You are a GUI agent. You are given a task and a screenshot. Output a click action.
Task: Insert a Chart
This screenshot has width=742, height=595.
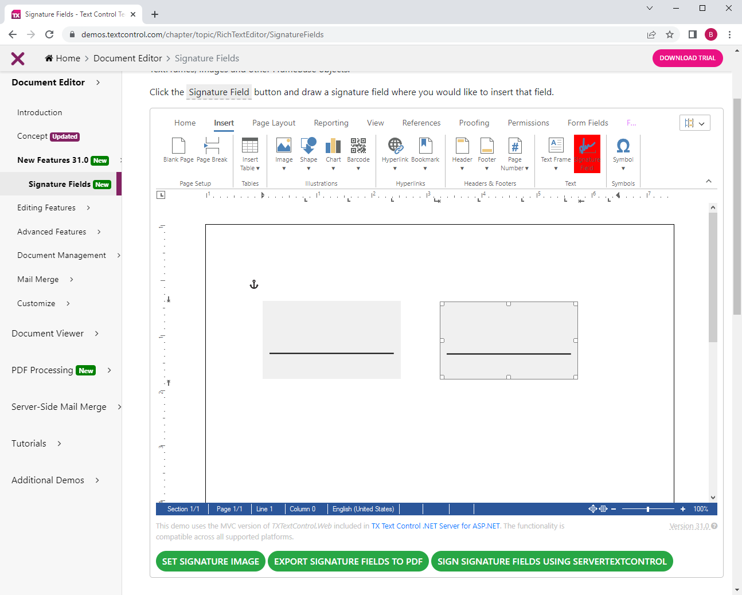pos(333,154)
